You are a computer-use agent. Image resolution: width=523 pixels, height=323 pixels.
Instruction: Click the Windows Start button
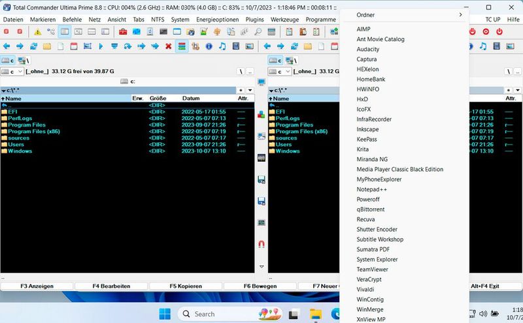[165, 314]
